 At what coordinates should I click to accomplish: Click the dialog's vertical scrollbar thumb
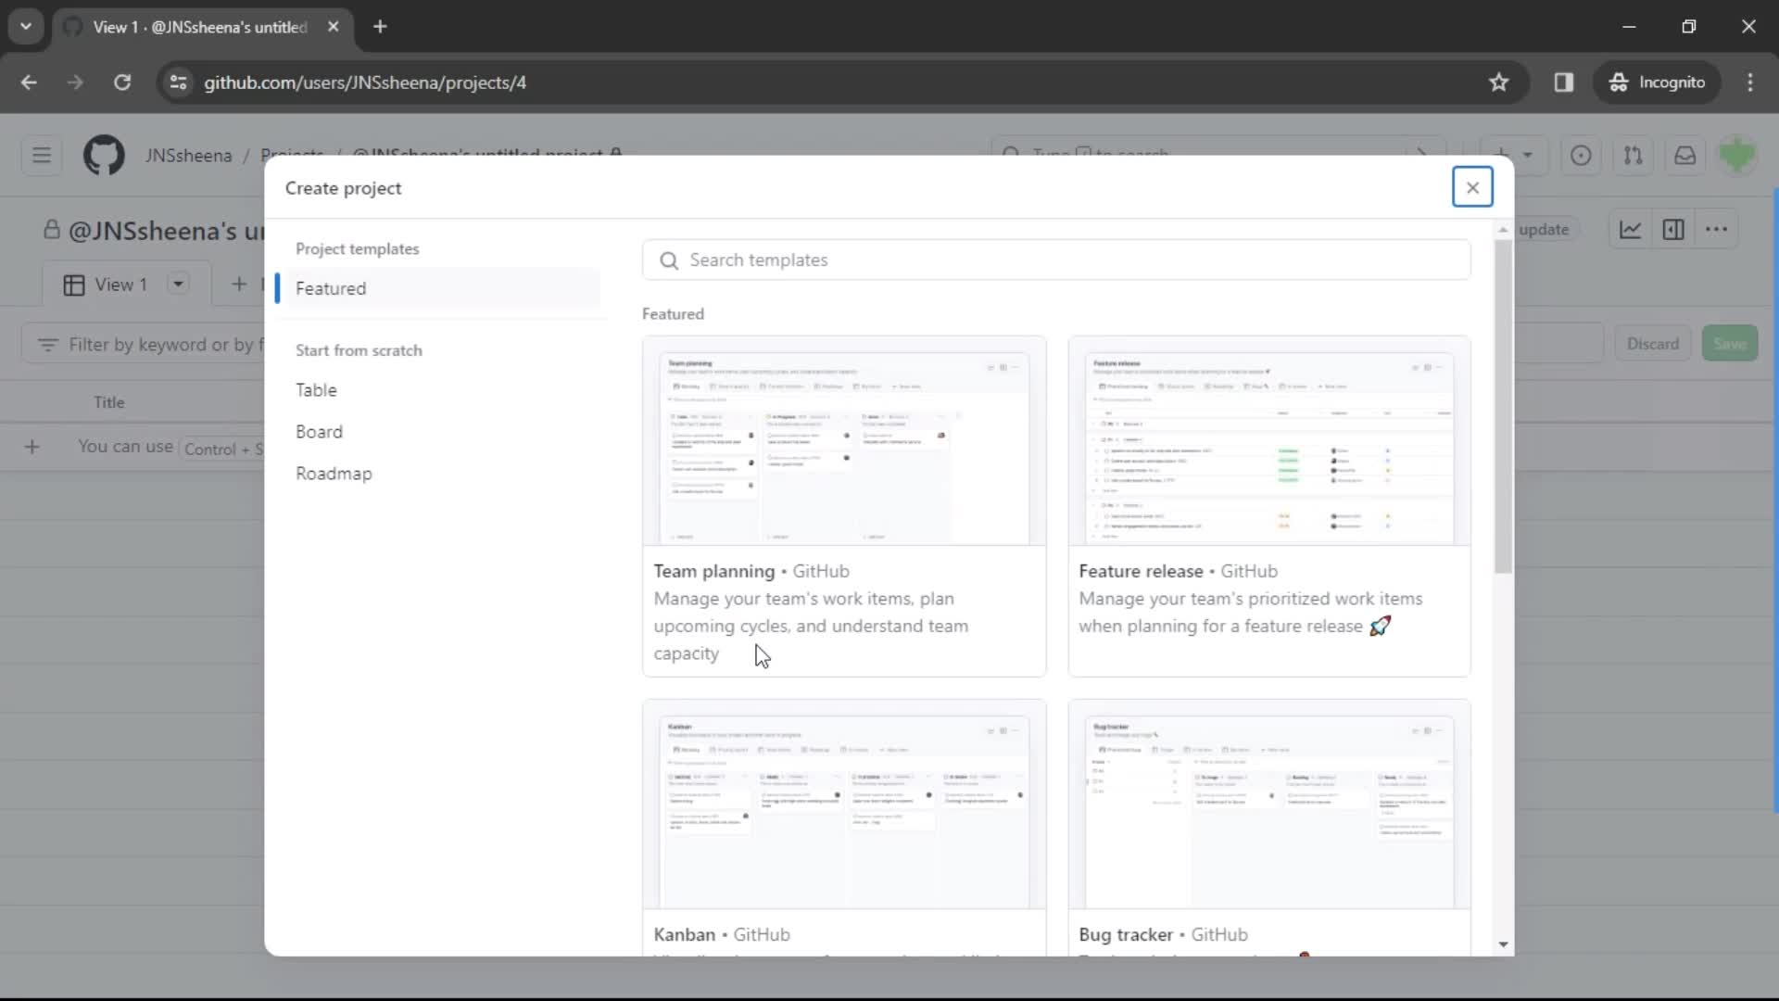pyautogui.click(x=1503, y=405)
